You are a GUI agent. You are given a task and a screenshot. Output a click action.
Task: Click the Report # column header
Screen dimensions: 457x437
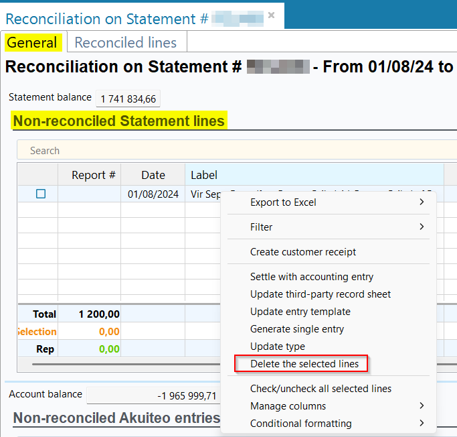[x=93, y=175]
